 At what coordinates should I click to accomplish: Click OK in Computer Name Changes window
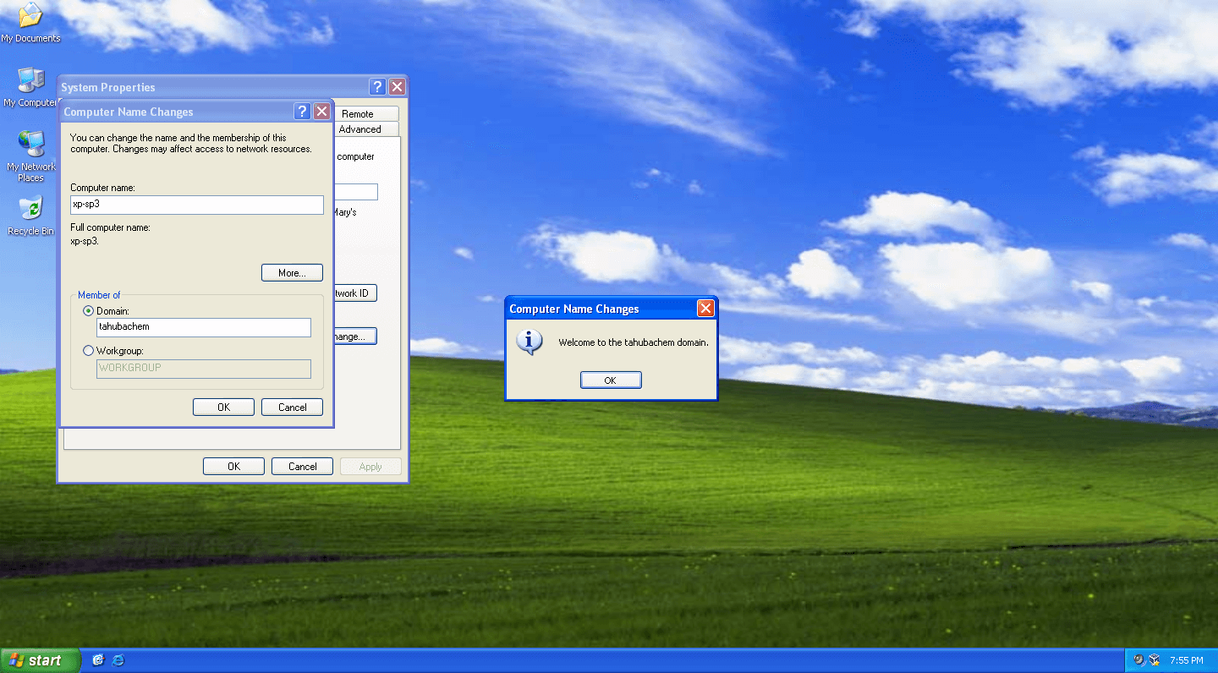pos(223,408)
